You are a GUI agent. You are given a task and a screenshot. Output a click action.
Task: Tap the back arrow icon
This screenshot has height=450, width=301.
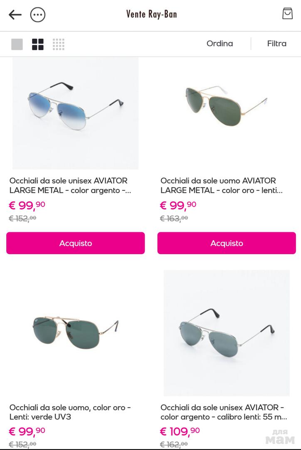coord(15,14)
